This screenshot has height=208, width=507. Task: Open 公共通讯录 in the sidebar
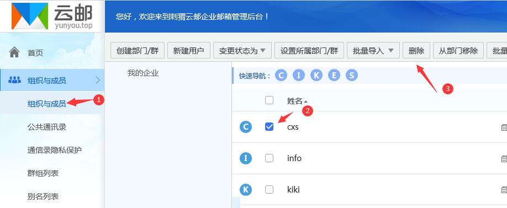coord(47,127)
